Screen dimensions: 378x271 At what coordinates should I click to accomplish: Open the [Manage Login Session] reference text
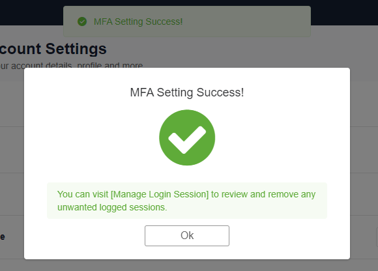(160, 194)
